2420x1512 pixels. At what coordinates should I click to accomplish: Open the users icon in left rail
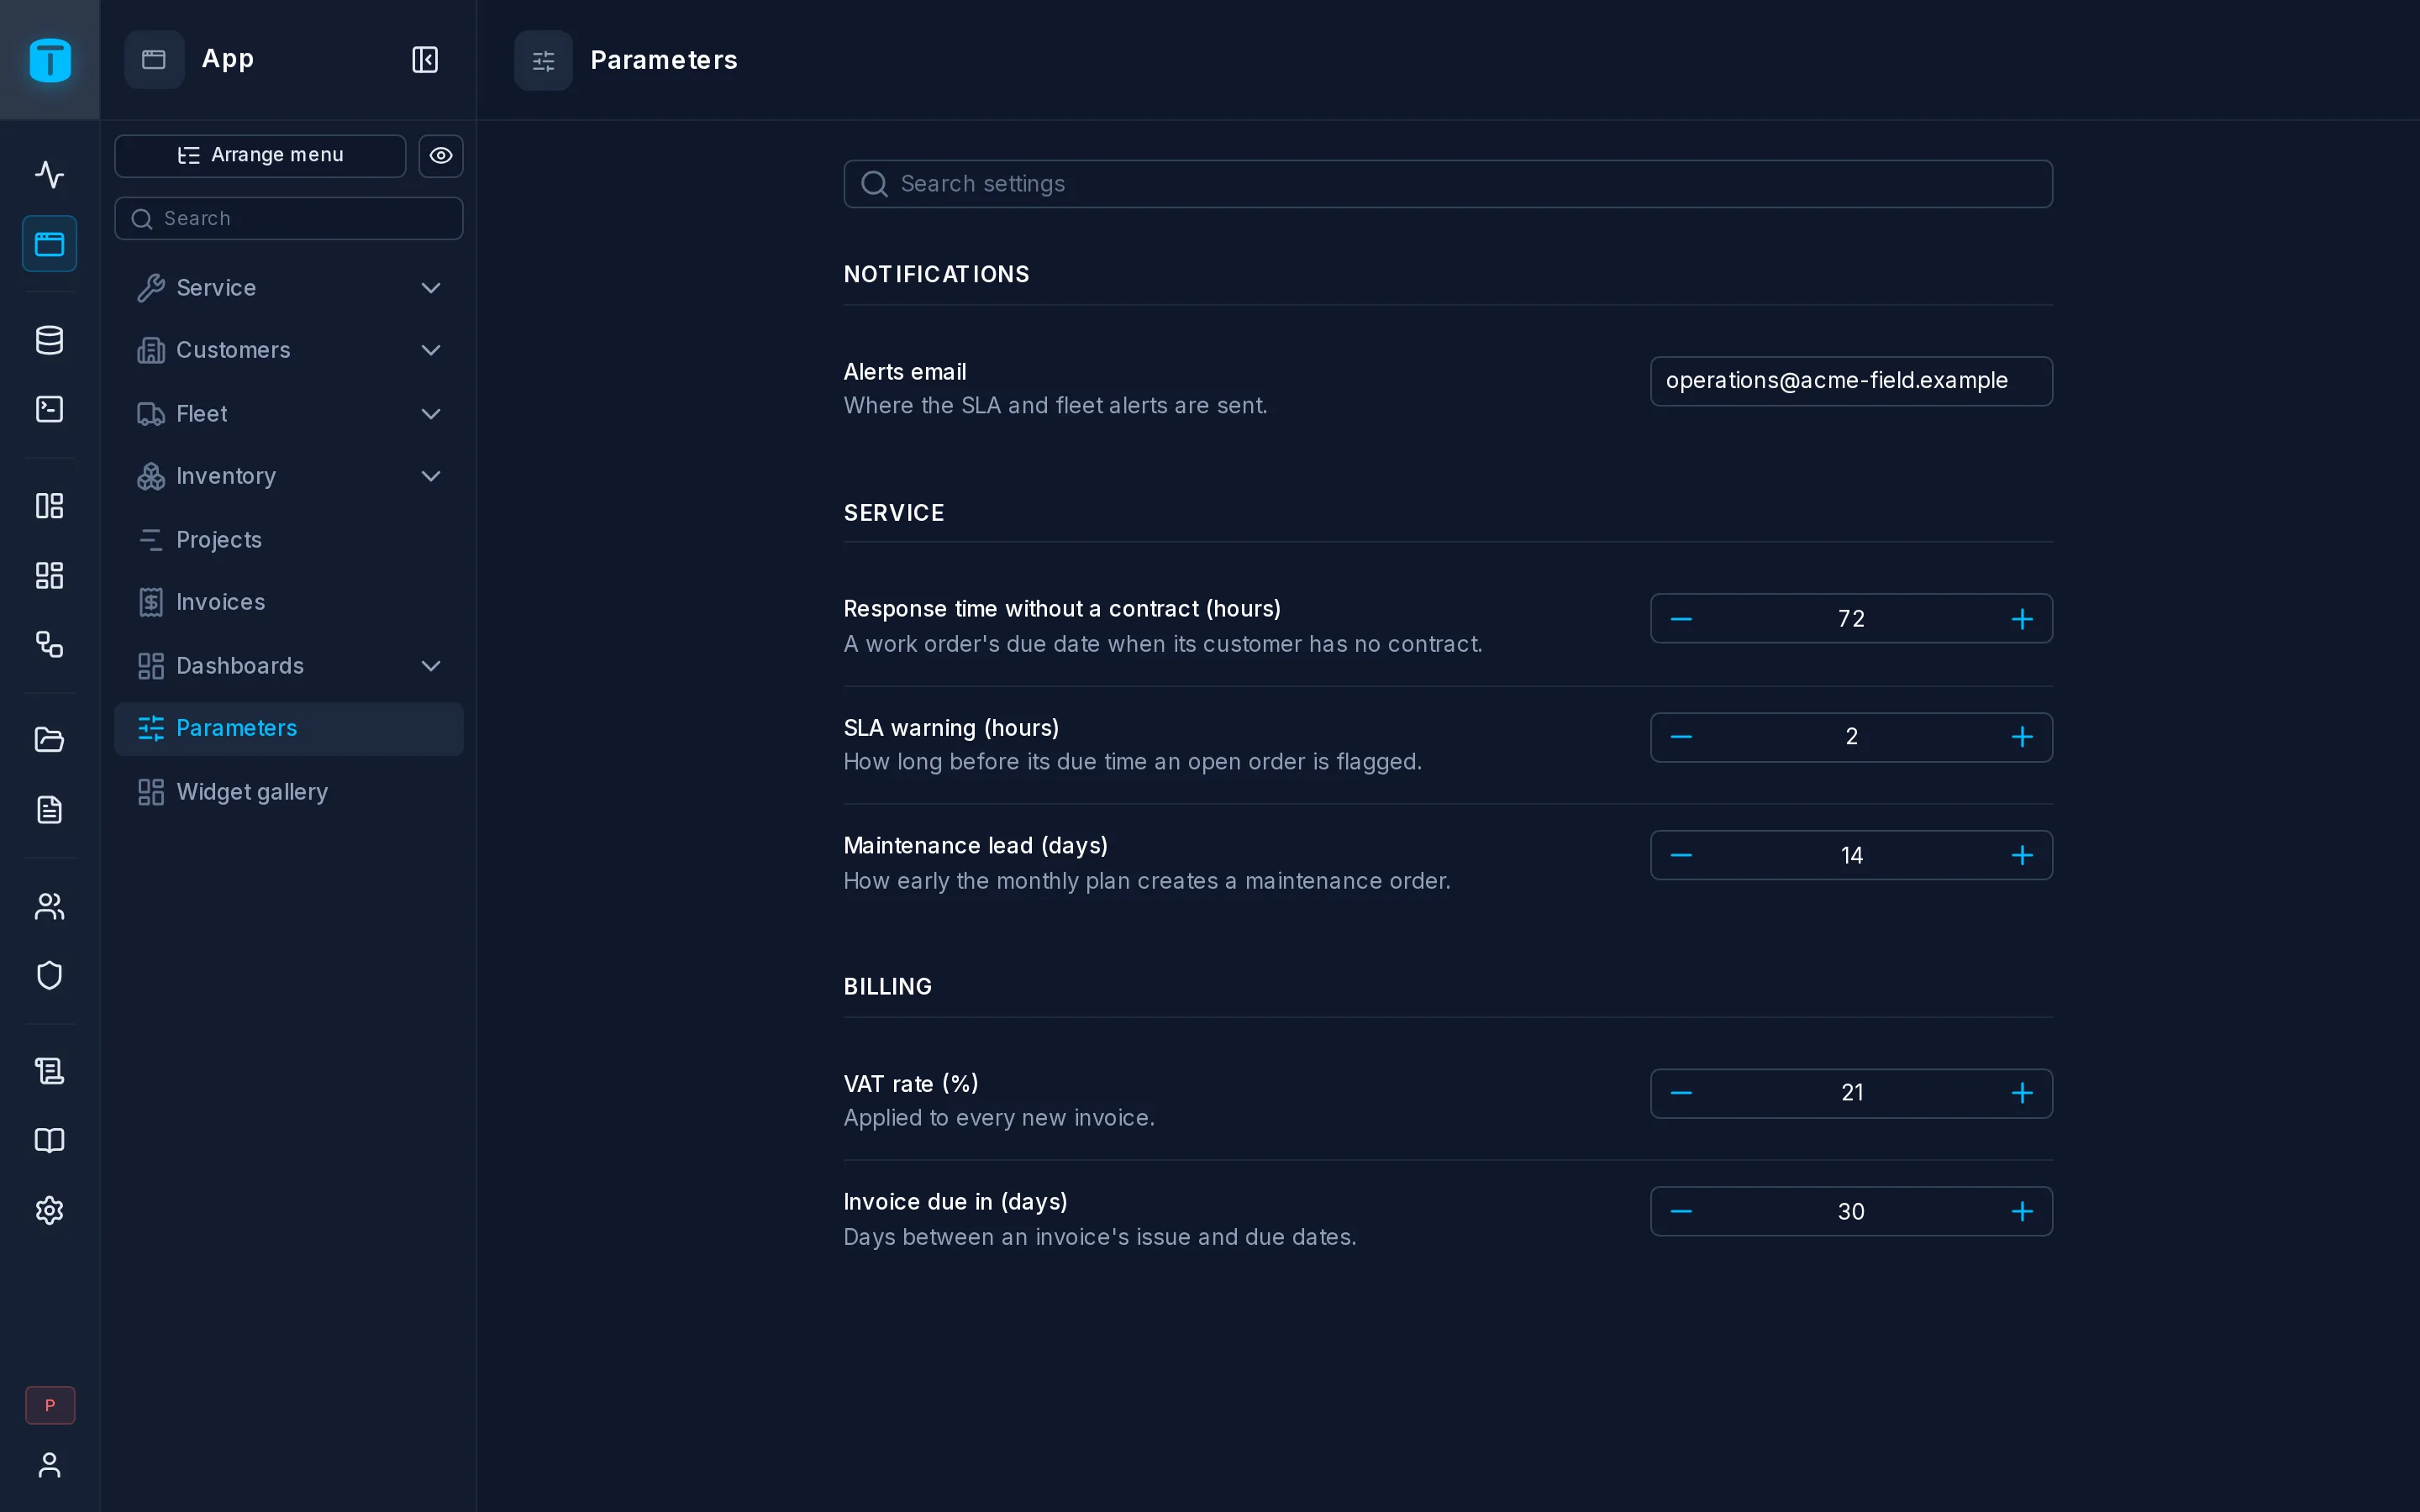[49, 906]
